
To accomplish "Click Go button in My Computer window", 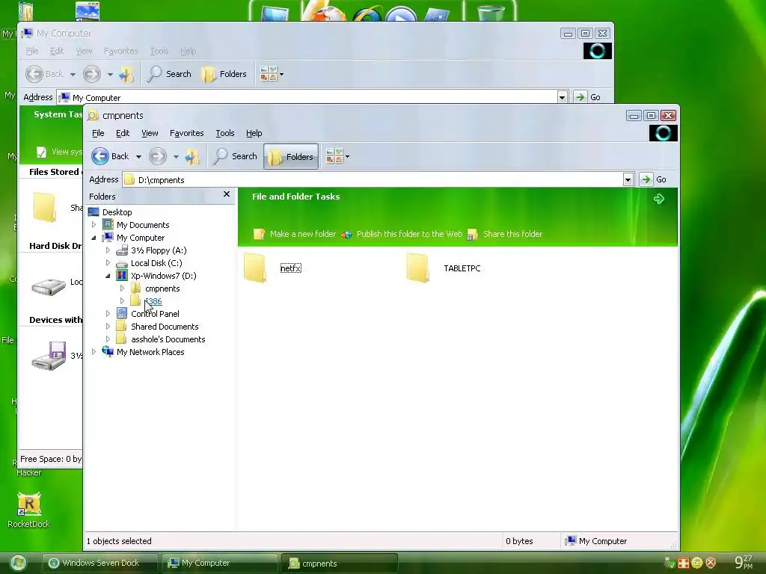I will click(588, 97).
